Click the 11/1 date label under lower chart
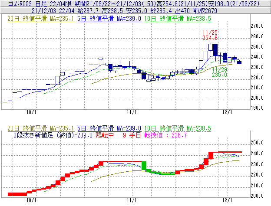271x206 pixels. click(132, 200)
